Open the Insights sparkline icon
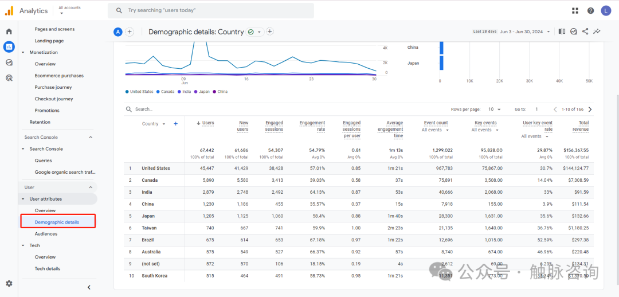 click(597, 32)
